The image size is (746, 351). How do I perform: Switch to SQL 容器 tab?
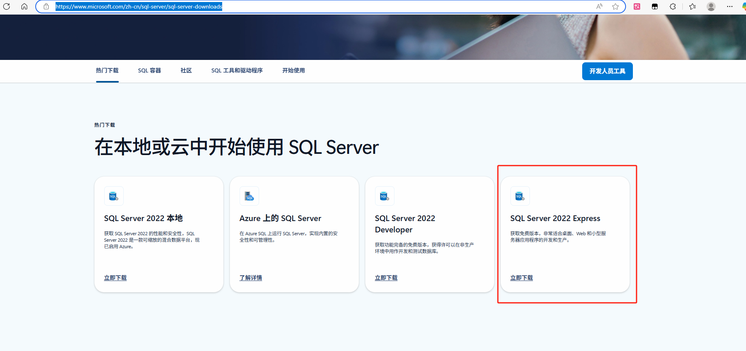coord(150,70)
